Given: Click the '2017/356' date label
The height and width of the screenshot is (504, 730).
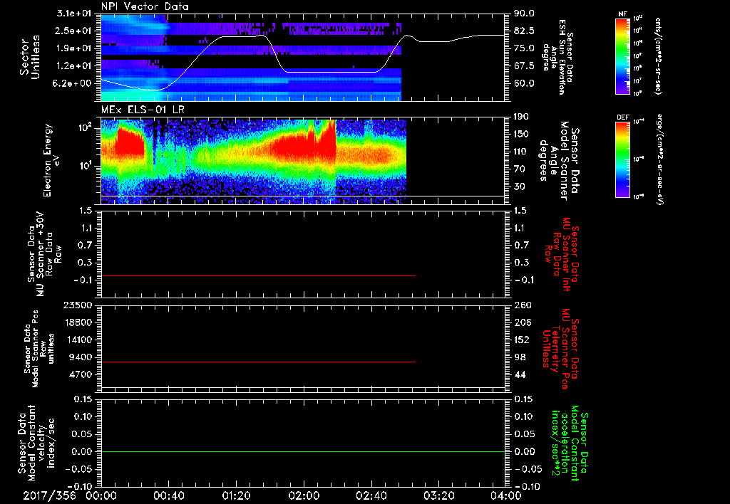Looking at the screenshot, I should click(49, 496).
